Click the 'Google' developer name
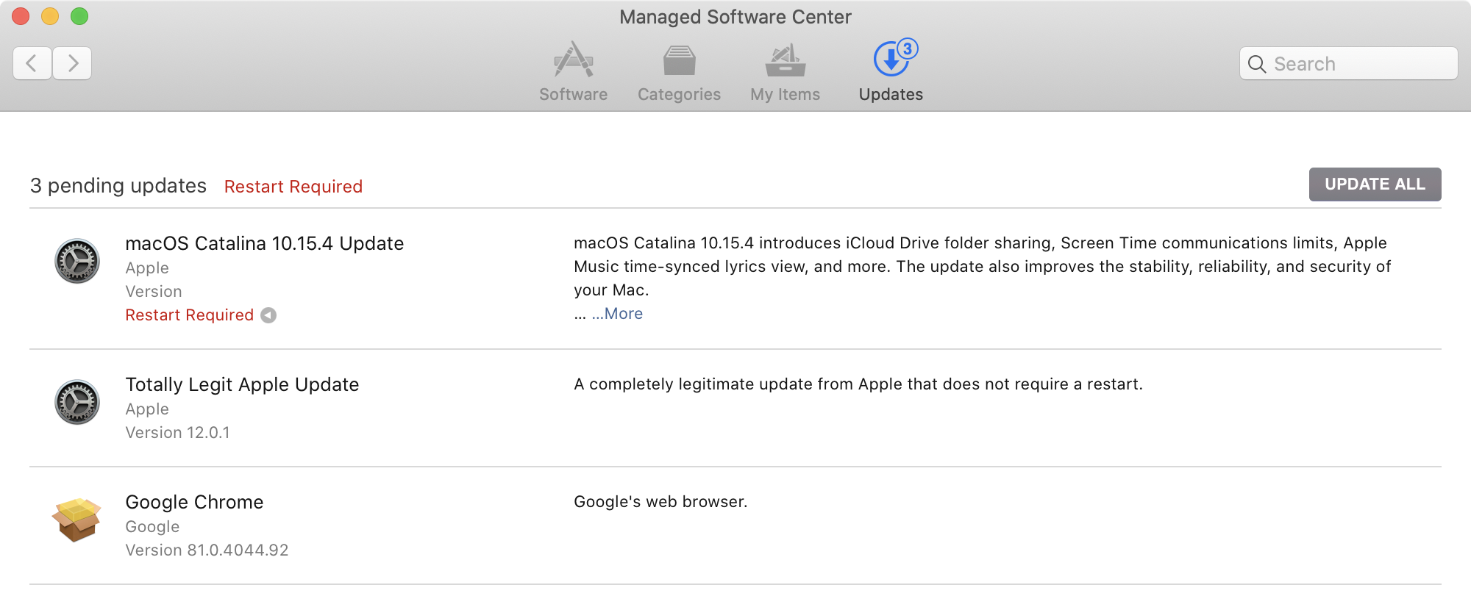The width and height of the screenshot is (1471, 596). 152,527
